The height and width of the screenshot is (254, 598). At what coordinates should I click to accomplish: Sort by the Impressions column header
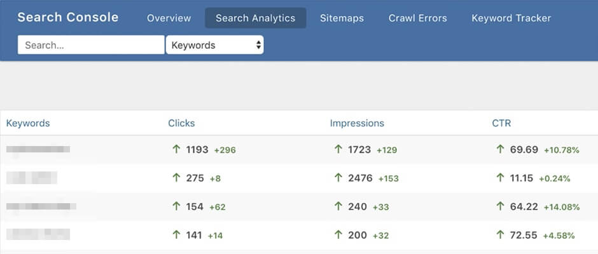[x=357, y=123]
